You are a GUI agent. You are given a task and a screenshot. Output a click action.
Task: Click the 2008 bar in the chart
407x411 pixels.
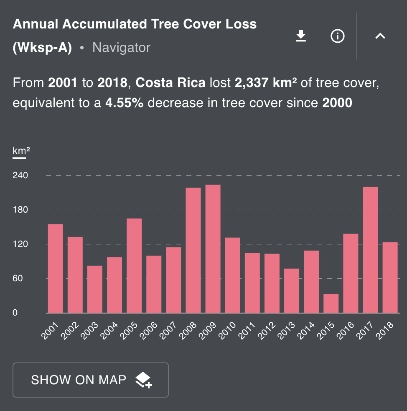click(x=193, y=250)
